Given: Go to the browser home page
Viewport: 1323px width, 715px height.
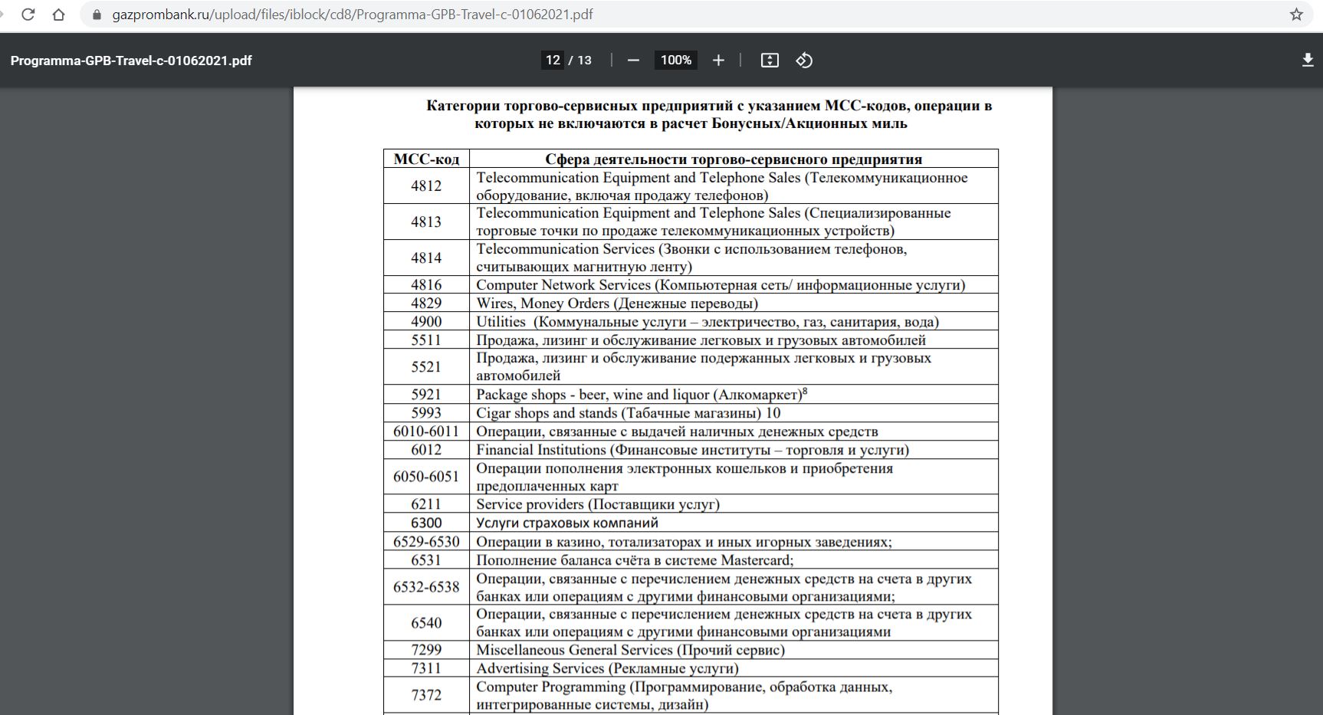Looking at the screenshot, I should [x=58, y=15].
